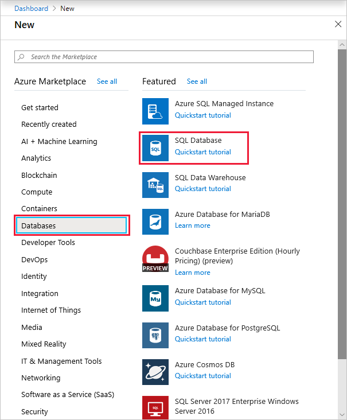Open Learn more for Azure Database for MariaDB
This screenshot has width=347, height=420.
[193, 225]
